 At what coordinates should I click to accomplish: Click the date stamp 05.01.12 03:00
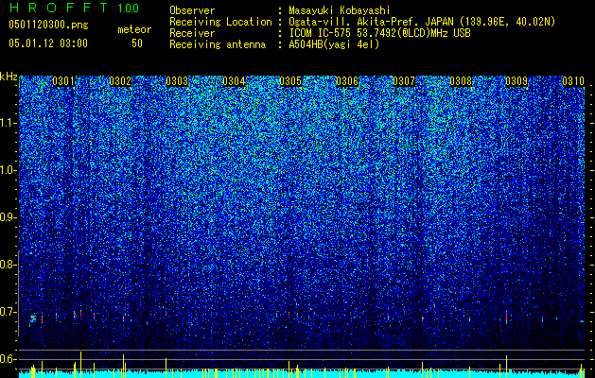point(48,43)
